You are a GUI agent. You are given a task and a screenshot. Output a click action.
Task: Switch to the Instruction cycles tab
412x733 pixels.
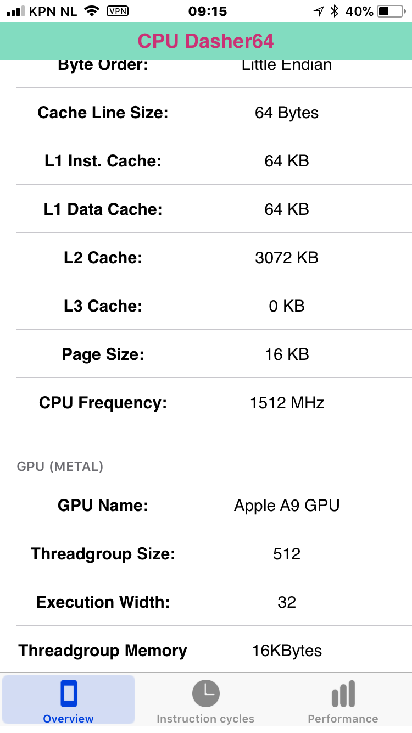205,699
